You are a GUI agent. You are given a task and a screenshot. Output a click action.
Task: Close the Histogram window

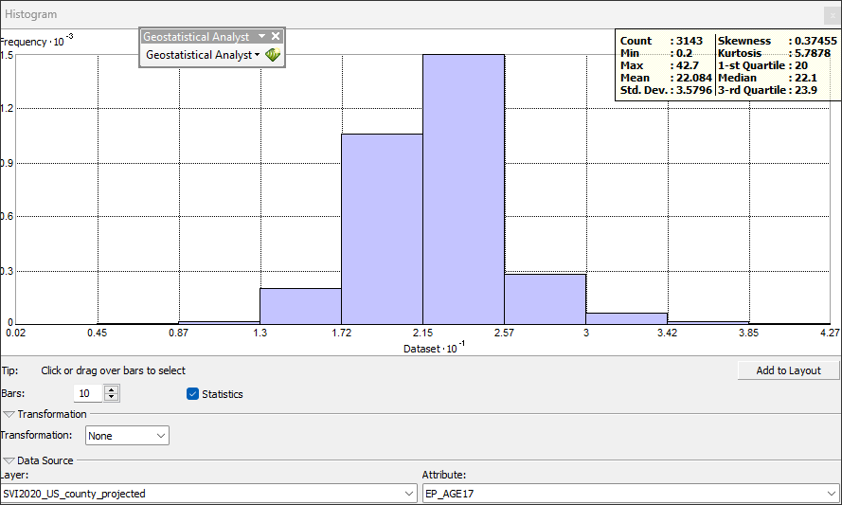833,16
